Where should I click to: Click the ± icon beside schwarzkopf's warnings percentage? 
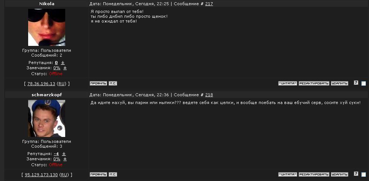pyautogui.click(x=65, y=159)
